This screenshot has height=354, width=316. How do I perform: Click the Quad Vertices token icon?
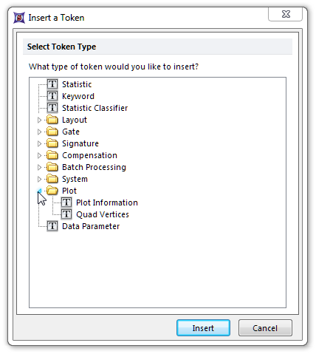66,214
